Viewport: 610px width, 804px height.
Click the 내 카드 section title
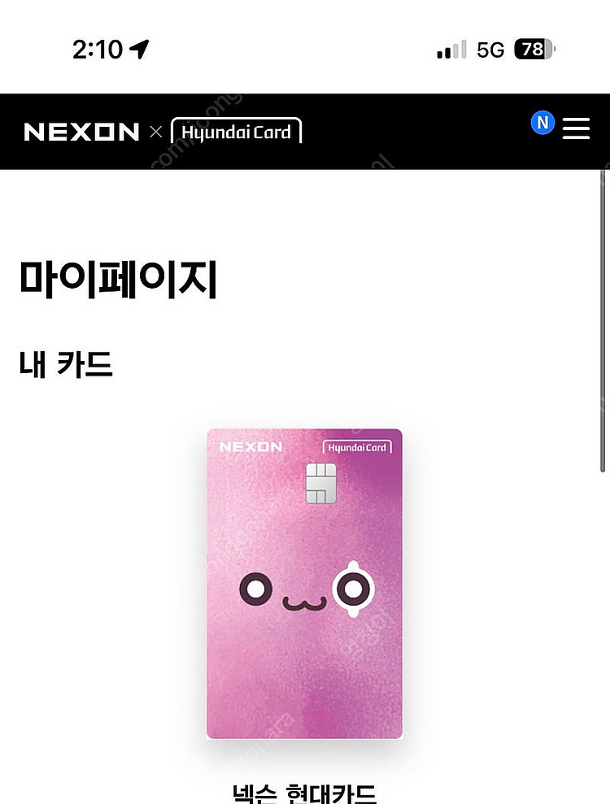[x=66, y=364]
